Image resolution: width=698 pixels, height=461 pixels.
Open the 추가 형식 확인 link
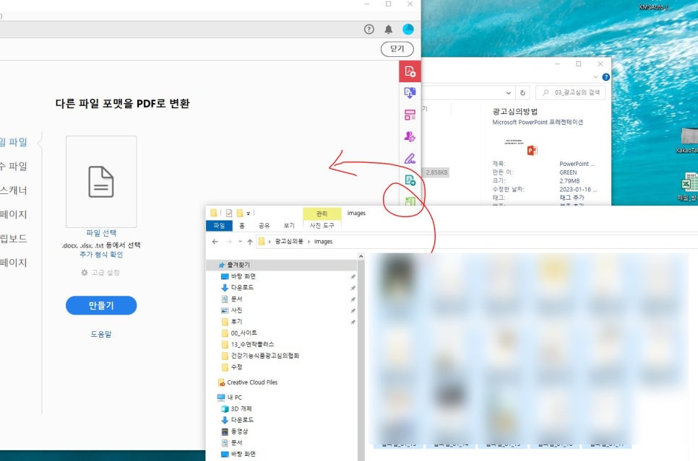point(101,255)
